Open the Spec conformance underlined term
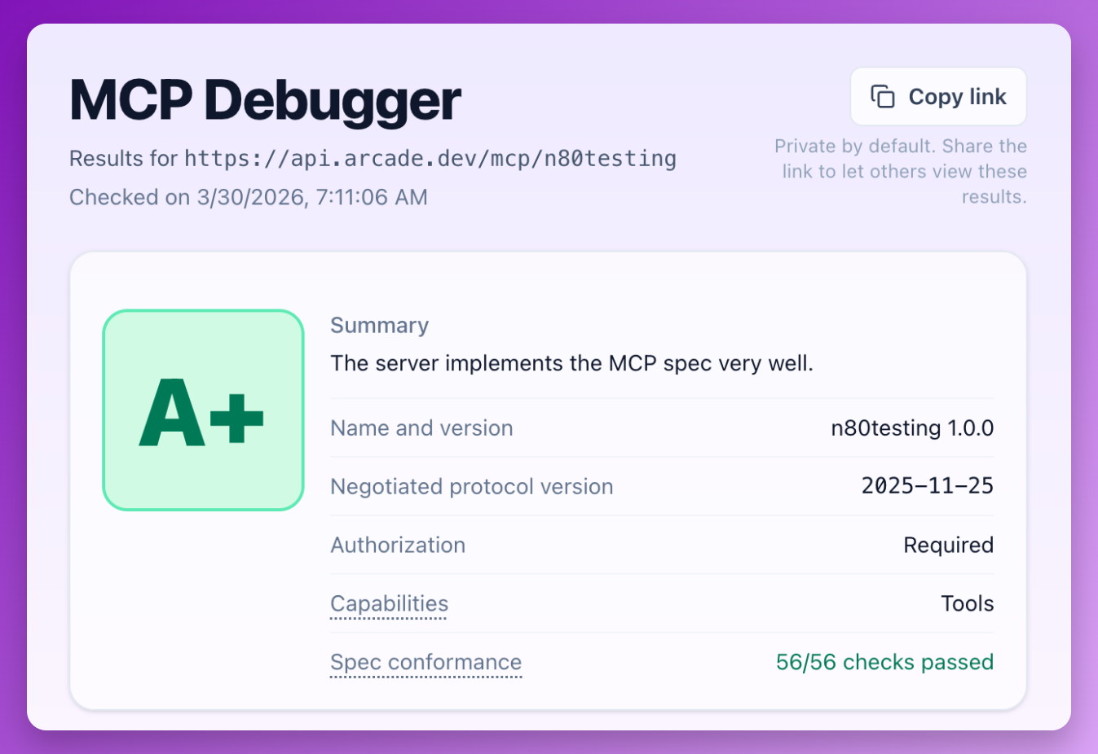This screenshot has width=1098, height=754. (426, 663)
